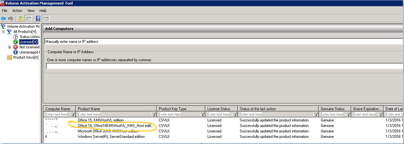Open the Help menu

43,11
